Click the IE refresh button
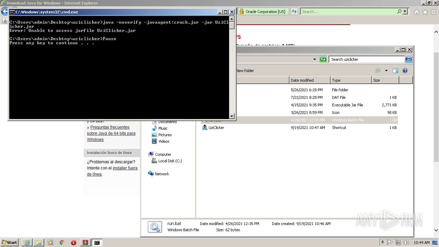 click(x=294, y=11)
